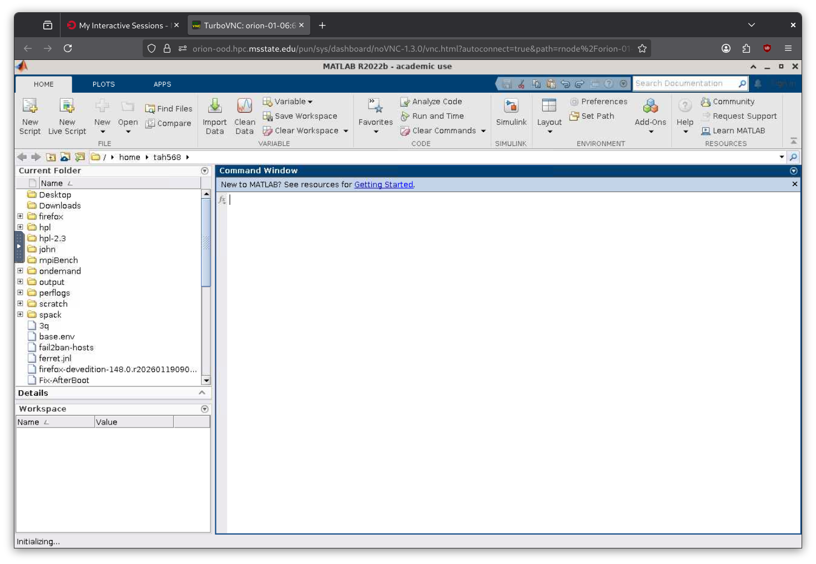816x564 pixels.
Task: Open the New dropdown
Action: coord(102,132)
